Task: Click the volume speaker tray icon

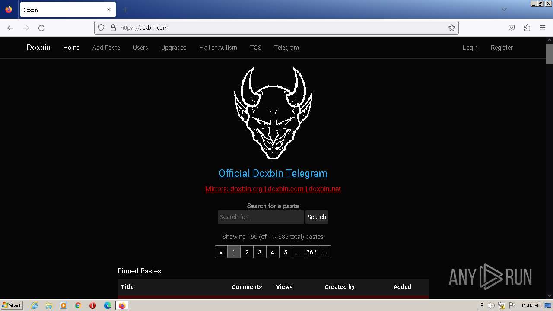Action: point(491,305)
